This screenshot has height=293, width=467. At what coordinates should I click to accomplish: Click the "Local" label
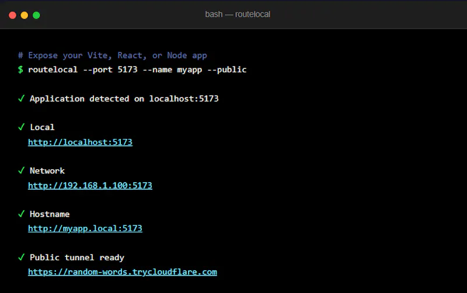42,127
